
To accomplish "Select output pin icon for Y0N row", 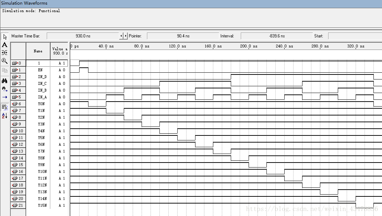I will point(15,104).
